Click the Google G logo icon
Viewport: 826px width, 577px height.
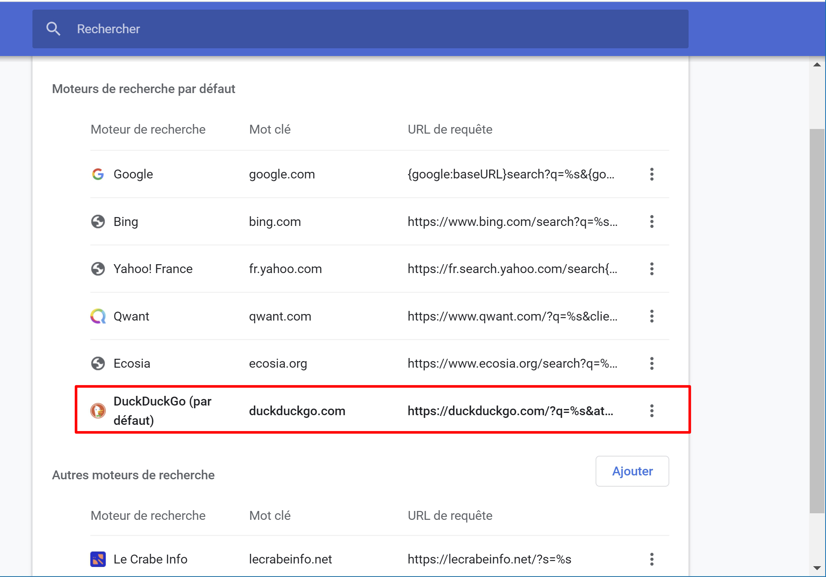[x=98, y=174]
